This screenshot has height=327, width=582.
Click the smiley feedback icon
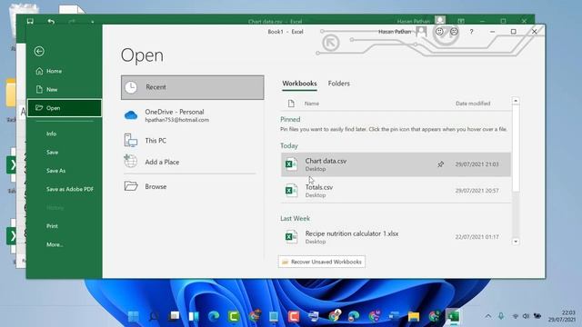[439, 32]
